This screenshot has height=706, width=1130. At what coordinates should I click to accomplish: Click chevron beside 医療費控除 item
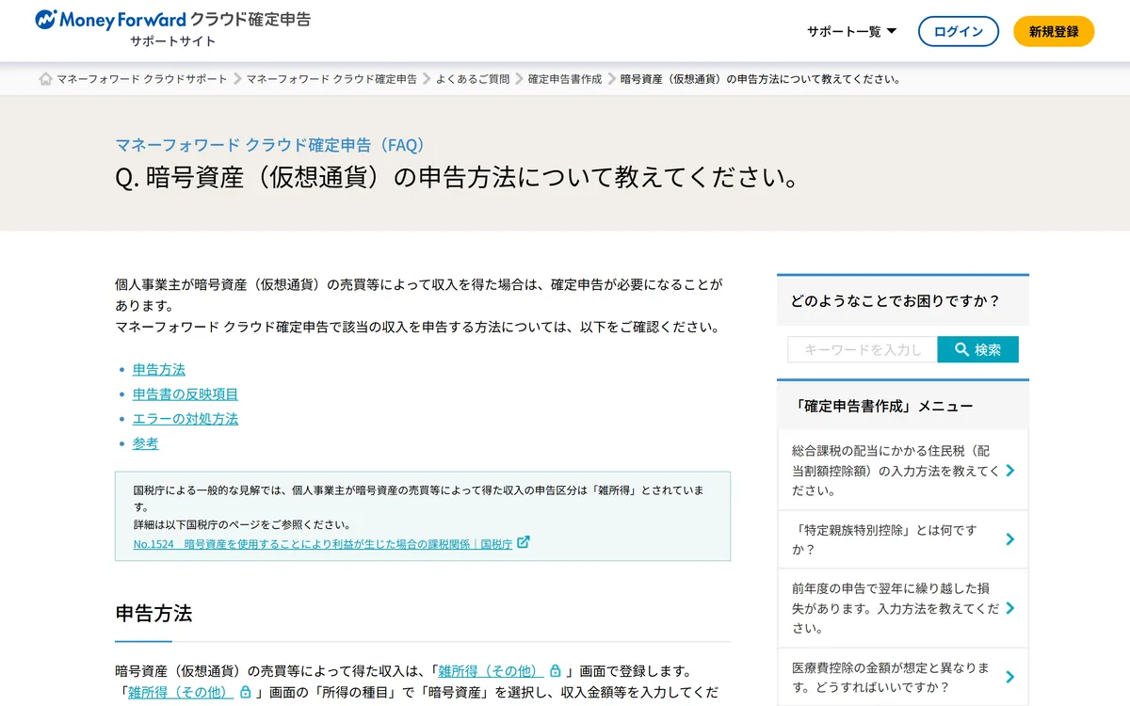pyautogui.click(x=1009, y=677)
